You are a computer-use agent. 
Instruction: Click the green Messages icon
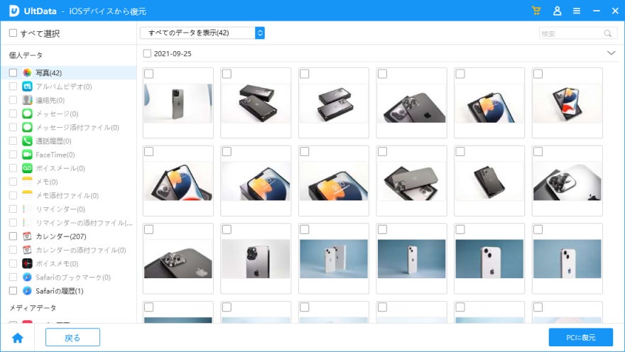click(27, 114)
